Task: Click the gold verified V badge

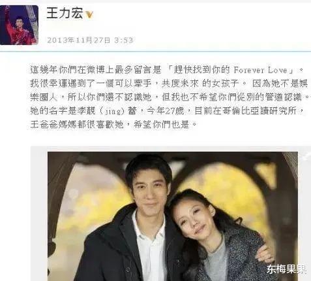Action: click(x=89, y=14)
